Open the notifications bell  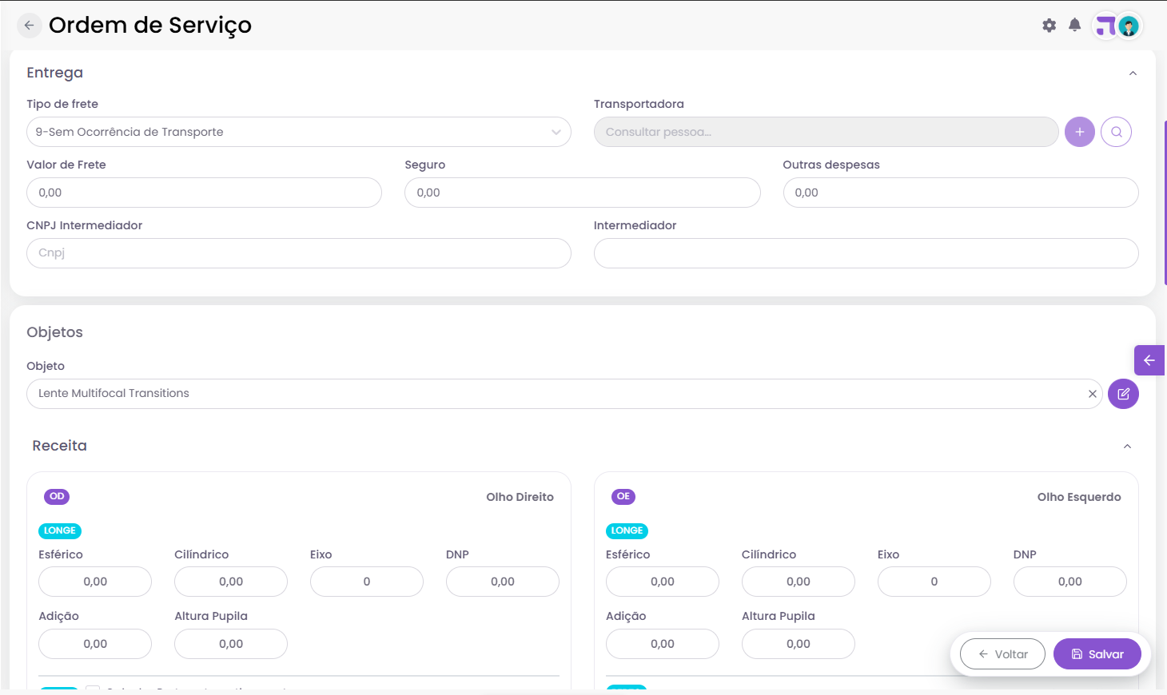(1075, 26)
